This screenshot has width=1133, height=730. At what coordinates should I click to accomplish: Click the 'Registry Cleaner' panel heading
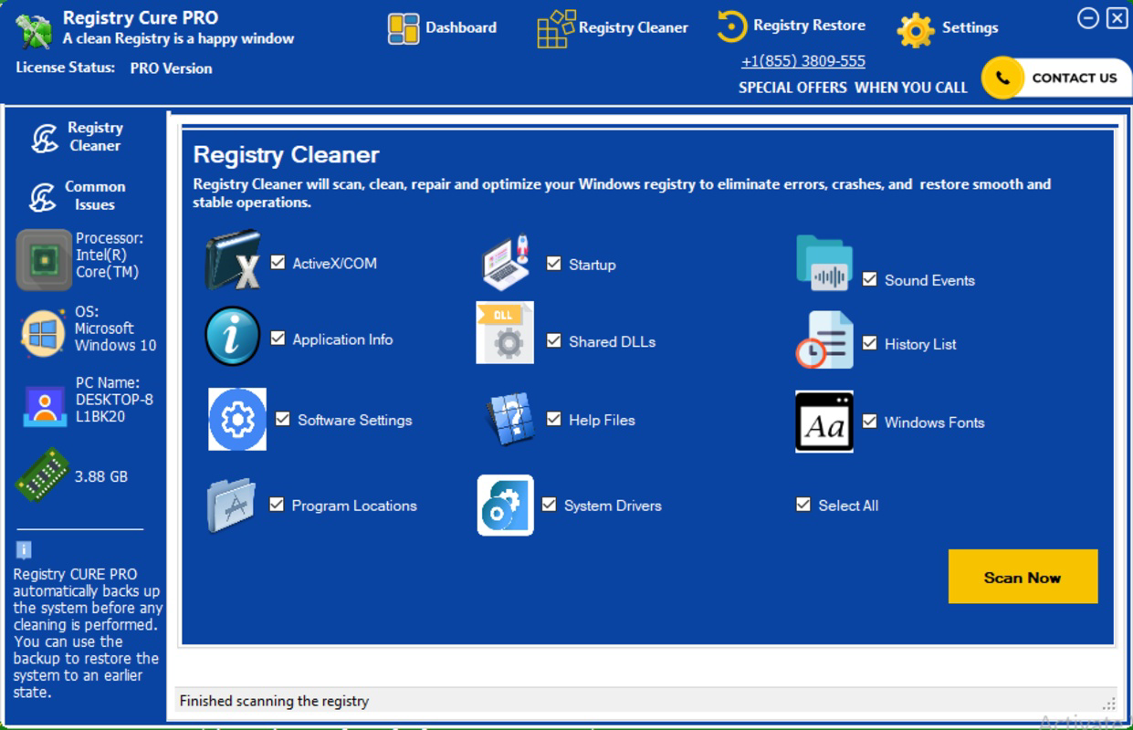tap(286, 155)
